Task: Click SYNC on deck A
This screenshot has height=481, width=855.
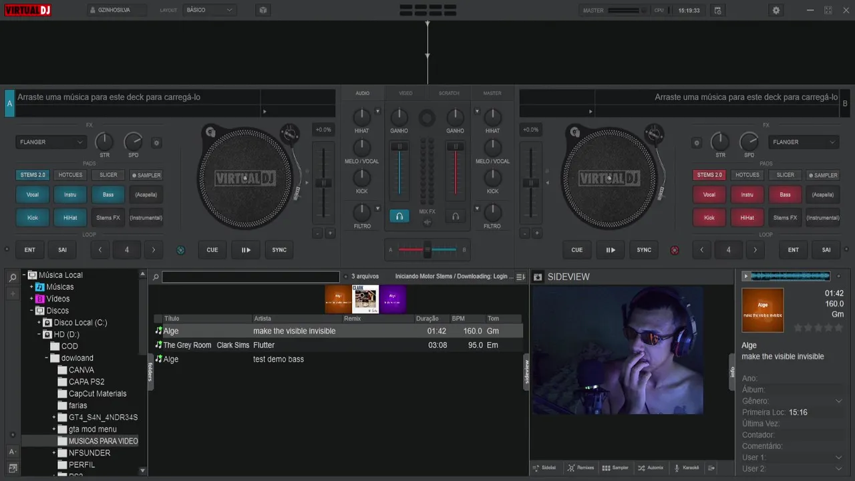Action: (279, 250)
